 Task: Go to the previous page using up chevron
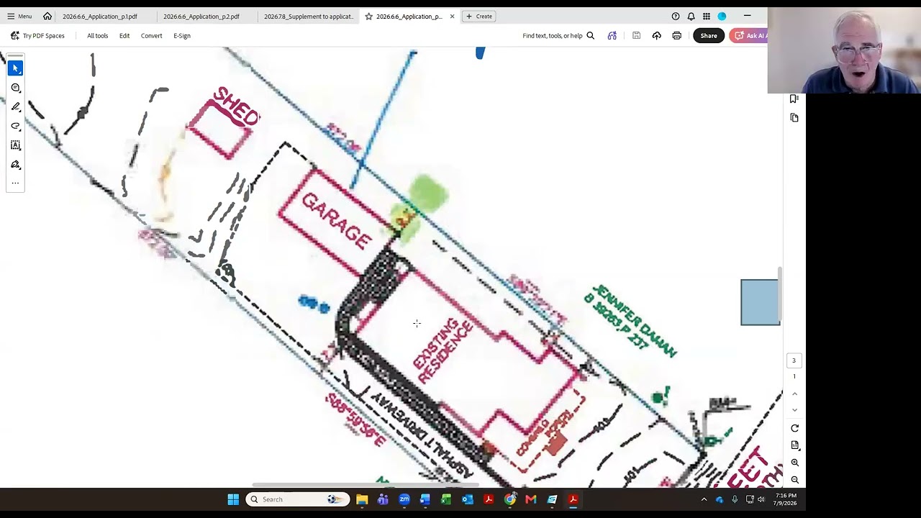pyautogui.click(x=794, y=394)
